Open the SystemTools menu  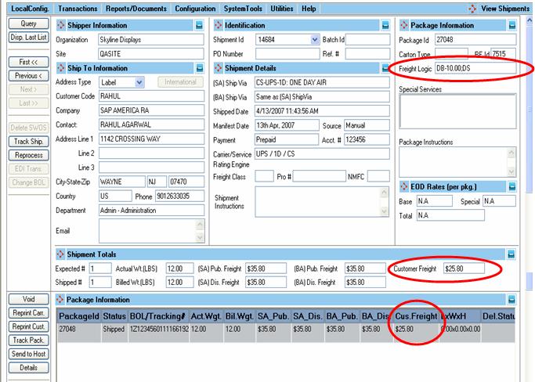(243, 8)
